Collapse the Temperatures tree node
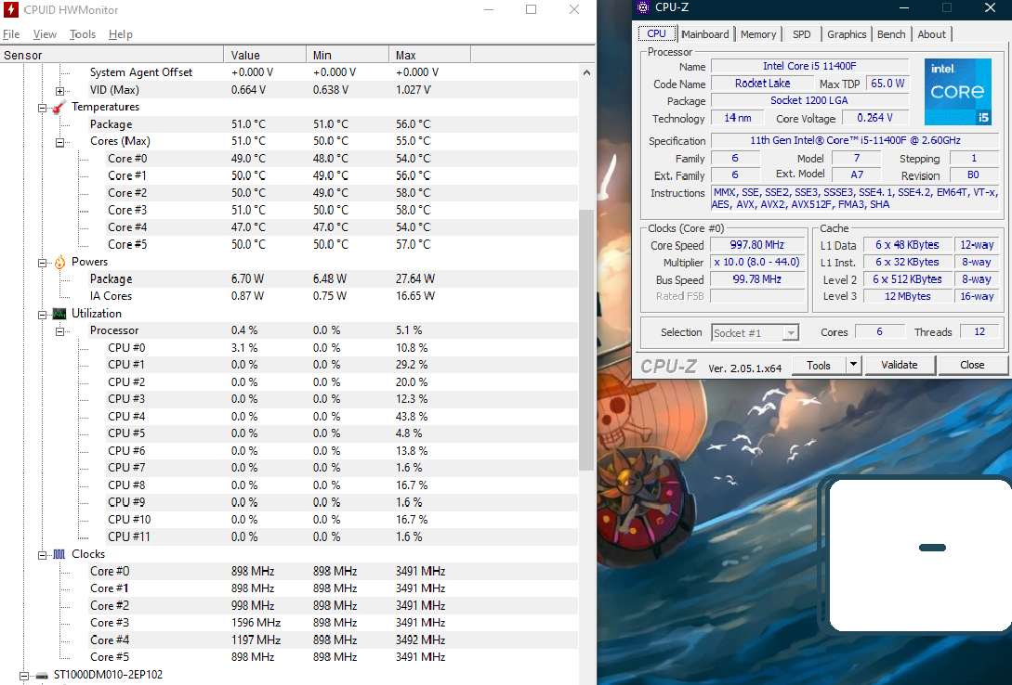Image resolution: width=1012 pixels, height=685 pixels. 42,108
